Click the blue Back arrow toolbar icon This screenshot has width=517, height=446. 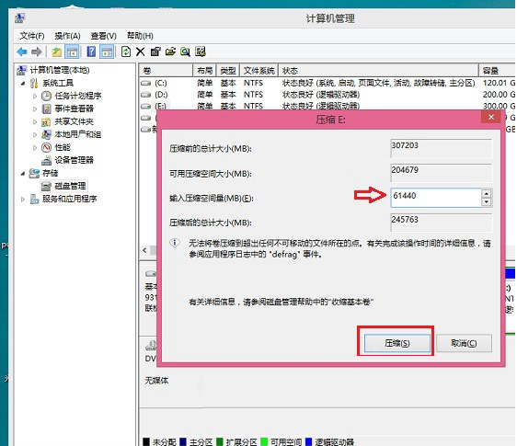[22, 51]
